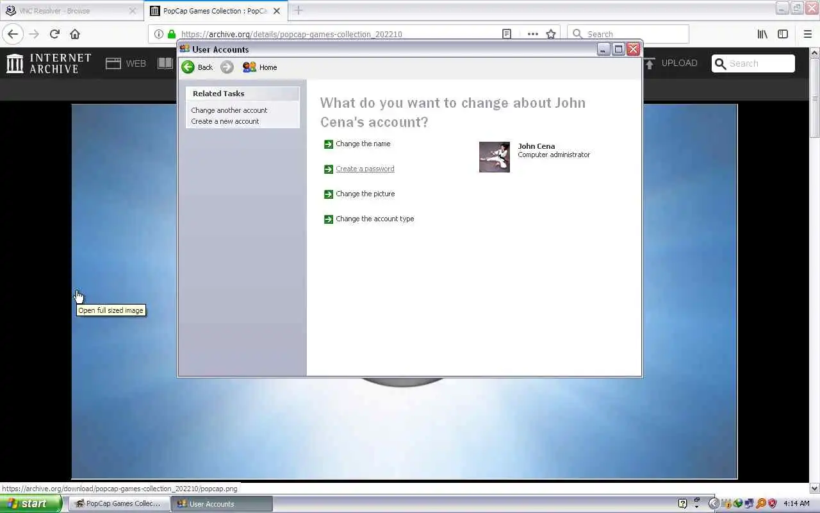820x513 pixels.
Task: Click the Internet Archive logo
Action: (x=49, y=63)
